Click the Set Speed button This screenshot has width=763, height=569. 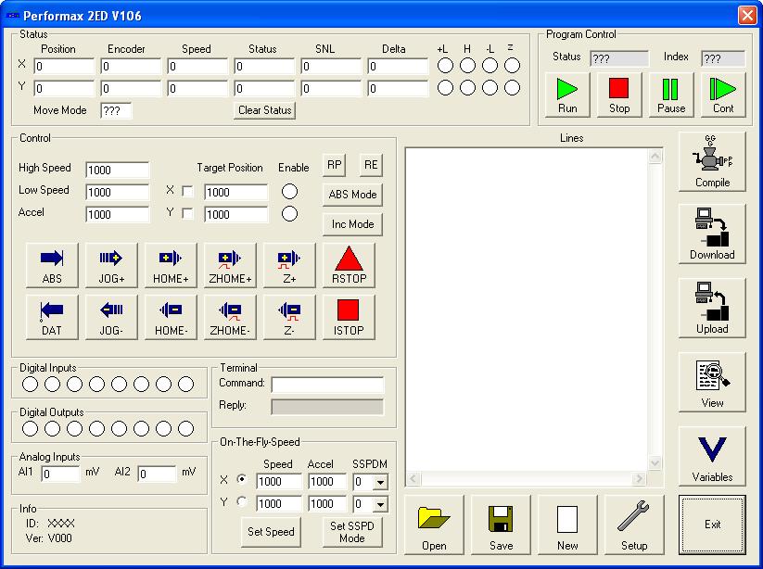[271, 532]
